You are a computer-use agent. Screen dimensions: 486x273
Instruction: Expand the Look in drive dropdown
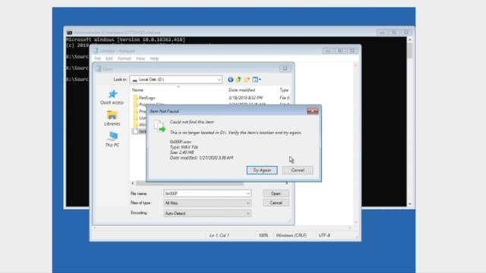point(219,80)
